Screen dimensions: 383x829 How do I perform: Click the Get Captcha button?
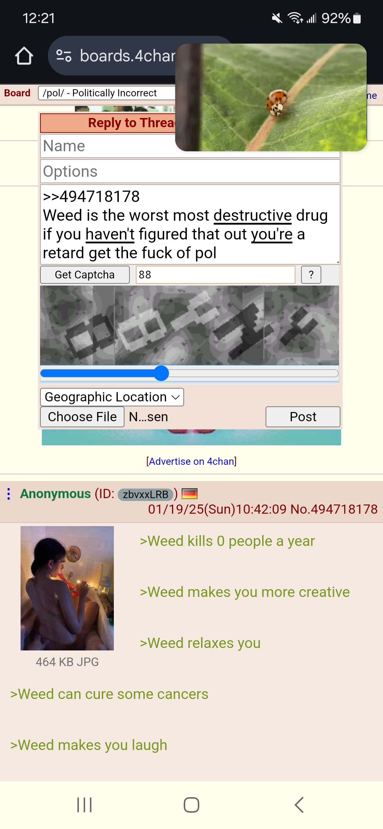pos(85,275)
